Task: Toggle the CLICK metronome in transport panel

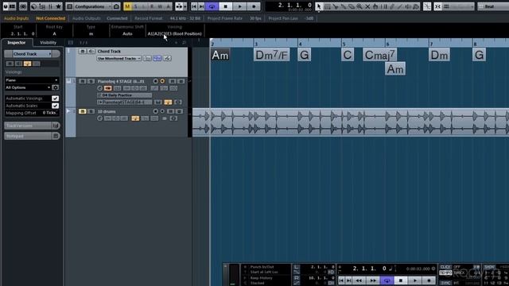Action: [445, 267]
